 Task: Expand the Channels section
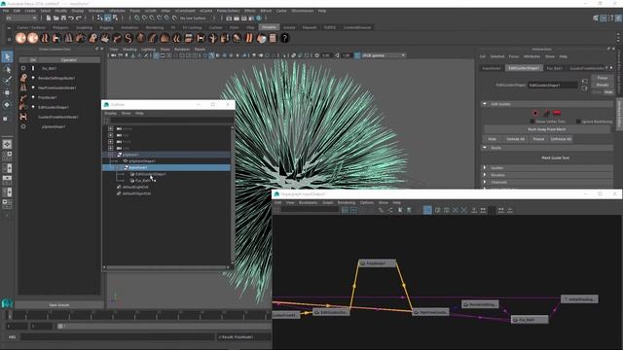[x=485, y=182]
